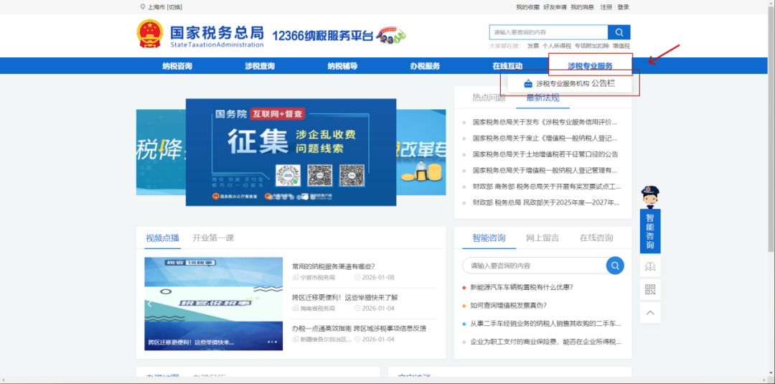775x384 pixels.
Task: Open video 常用的纳税服务渠道有哪些?
Action: click(x=333, y=266)
